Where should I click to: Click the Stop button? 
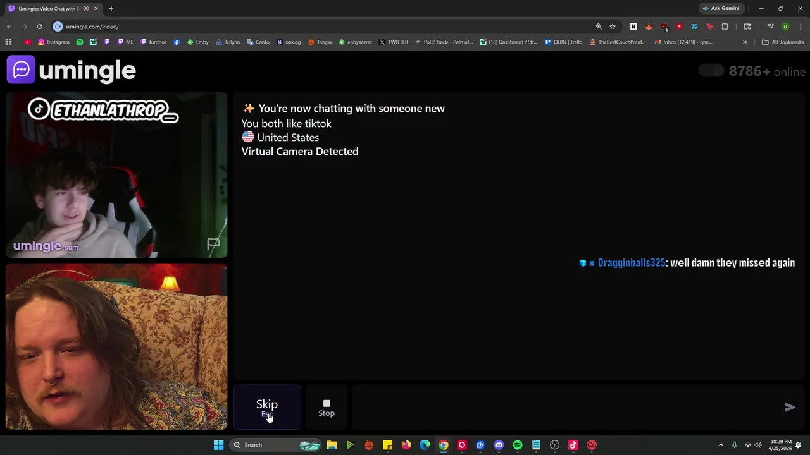(x=327, y=408)
